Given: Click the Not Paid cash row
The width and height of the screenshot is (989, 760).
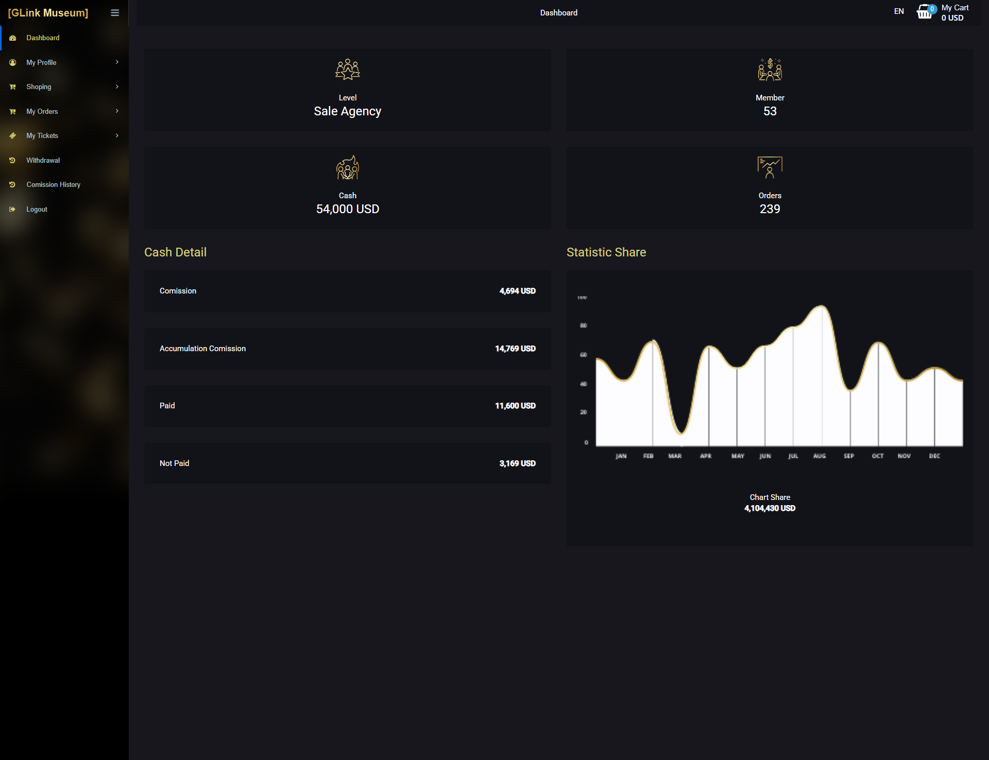Looking at the screenshot, I should [348, 463].
